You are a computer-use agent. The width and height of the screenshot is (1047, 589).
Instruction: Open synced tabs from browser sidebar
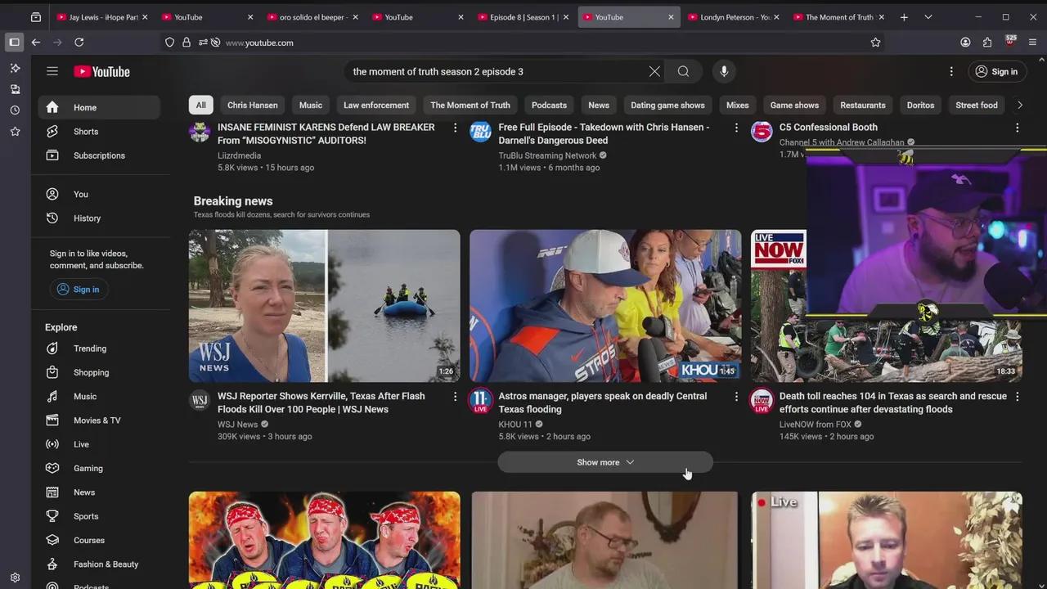click(15, 89)
